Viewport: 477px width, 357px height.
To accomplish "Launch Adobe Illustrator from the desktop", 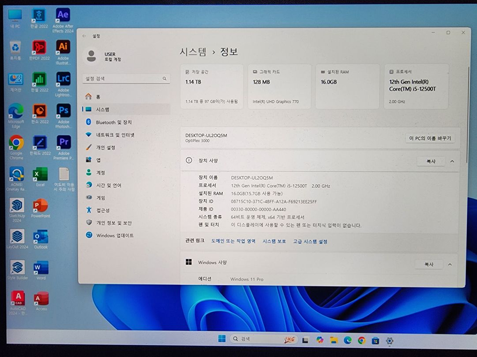I will coord(63,47).
